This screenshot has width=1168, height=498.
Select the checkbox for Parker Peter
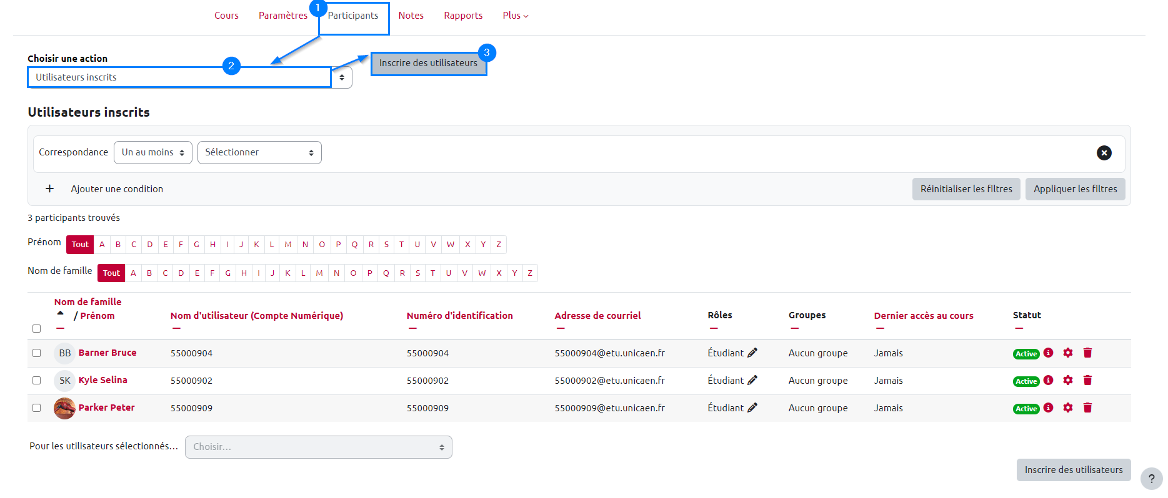tap(37, 408)
